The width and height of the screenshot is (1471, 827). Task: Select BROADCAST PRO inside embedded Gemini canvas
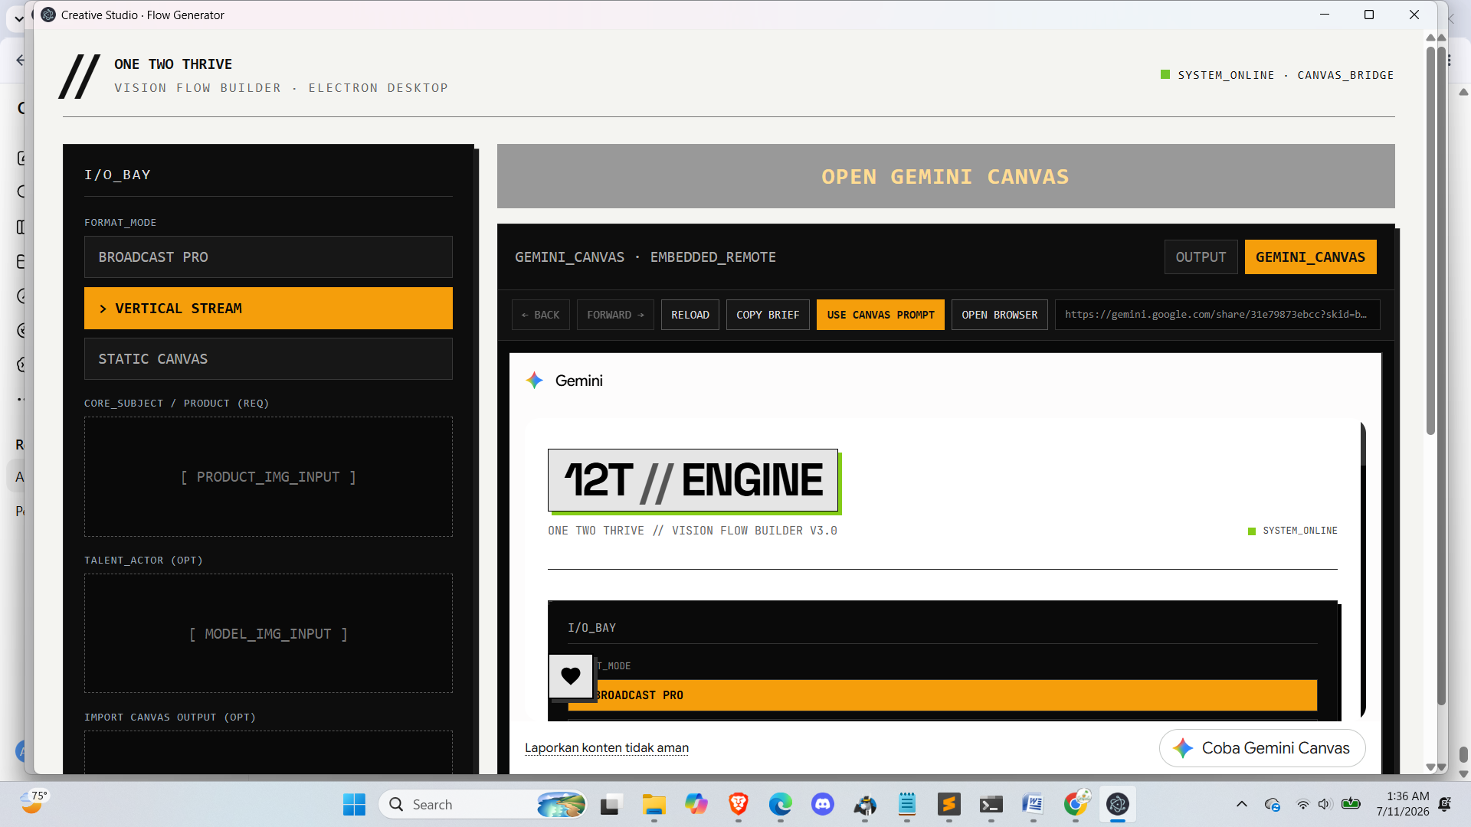942,695
